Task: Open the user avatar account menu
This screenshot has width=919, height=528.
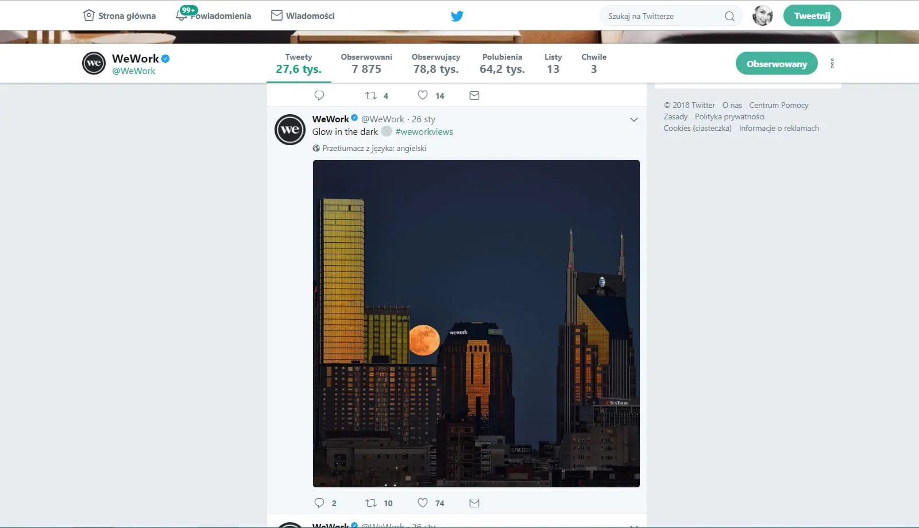Action: (x=763, y=15)
